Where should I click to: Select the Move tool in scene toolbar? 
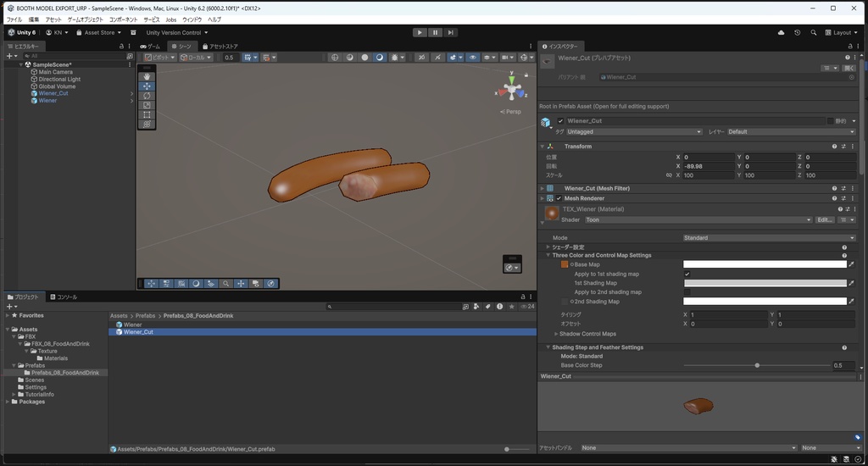point(147,86)
